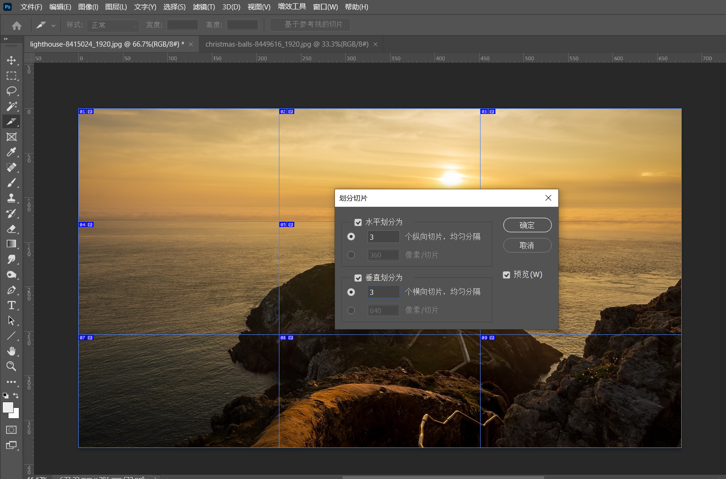Open the 图像(I) menu
The width and height of the screenshot is (726, 479).
[x=88, y=7]
